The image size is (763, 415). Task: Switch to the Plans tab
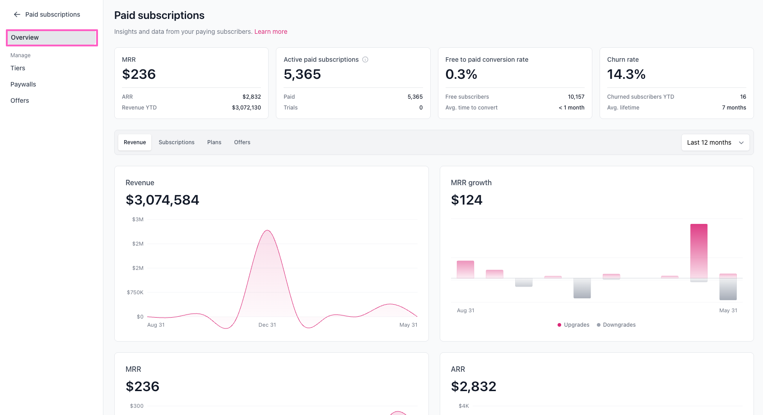[214, 142]
